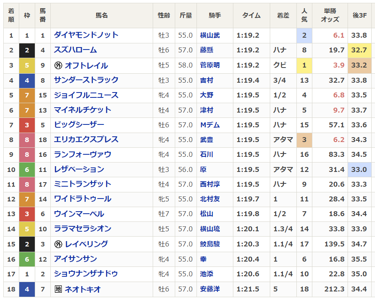375x298 pixels.
Task: Click the 着差 column header
Action: pyautogui.click(x=283, y=15)
